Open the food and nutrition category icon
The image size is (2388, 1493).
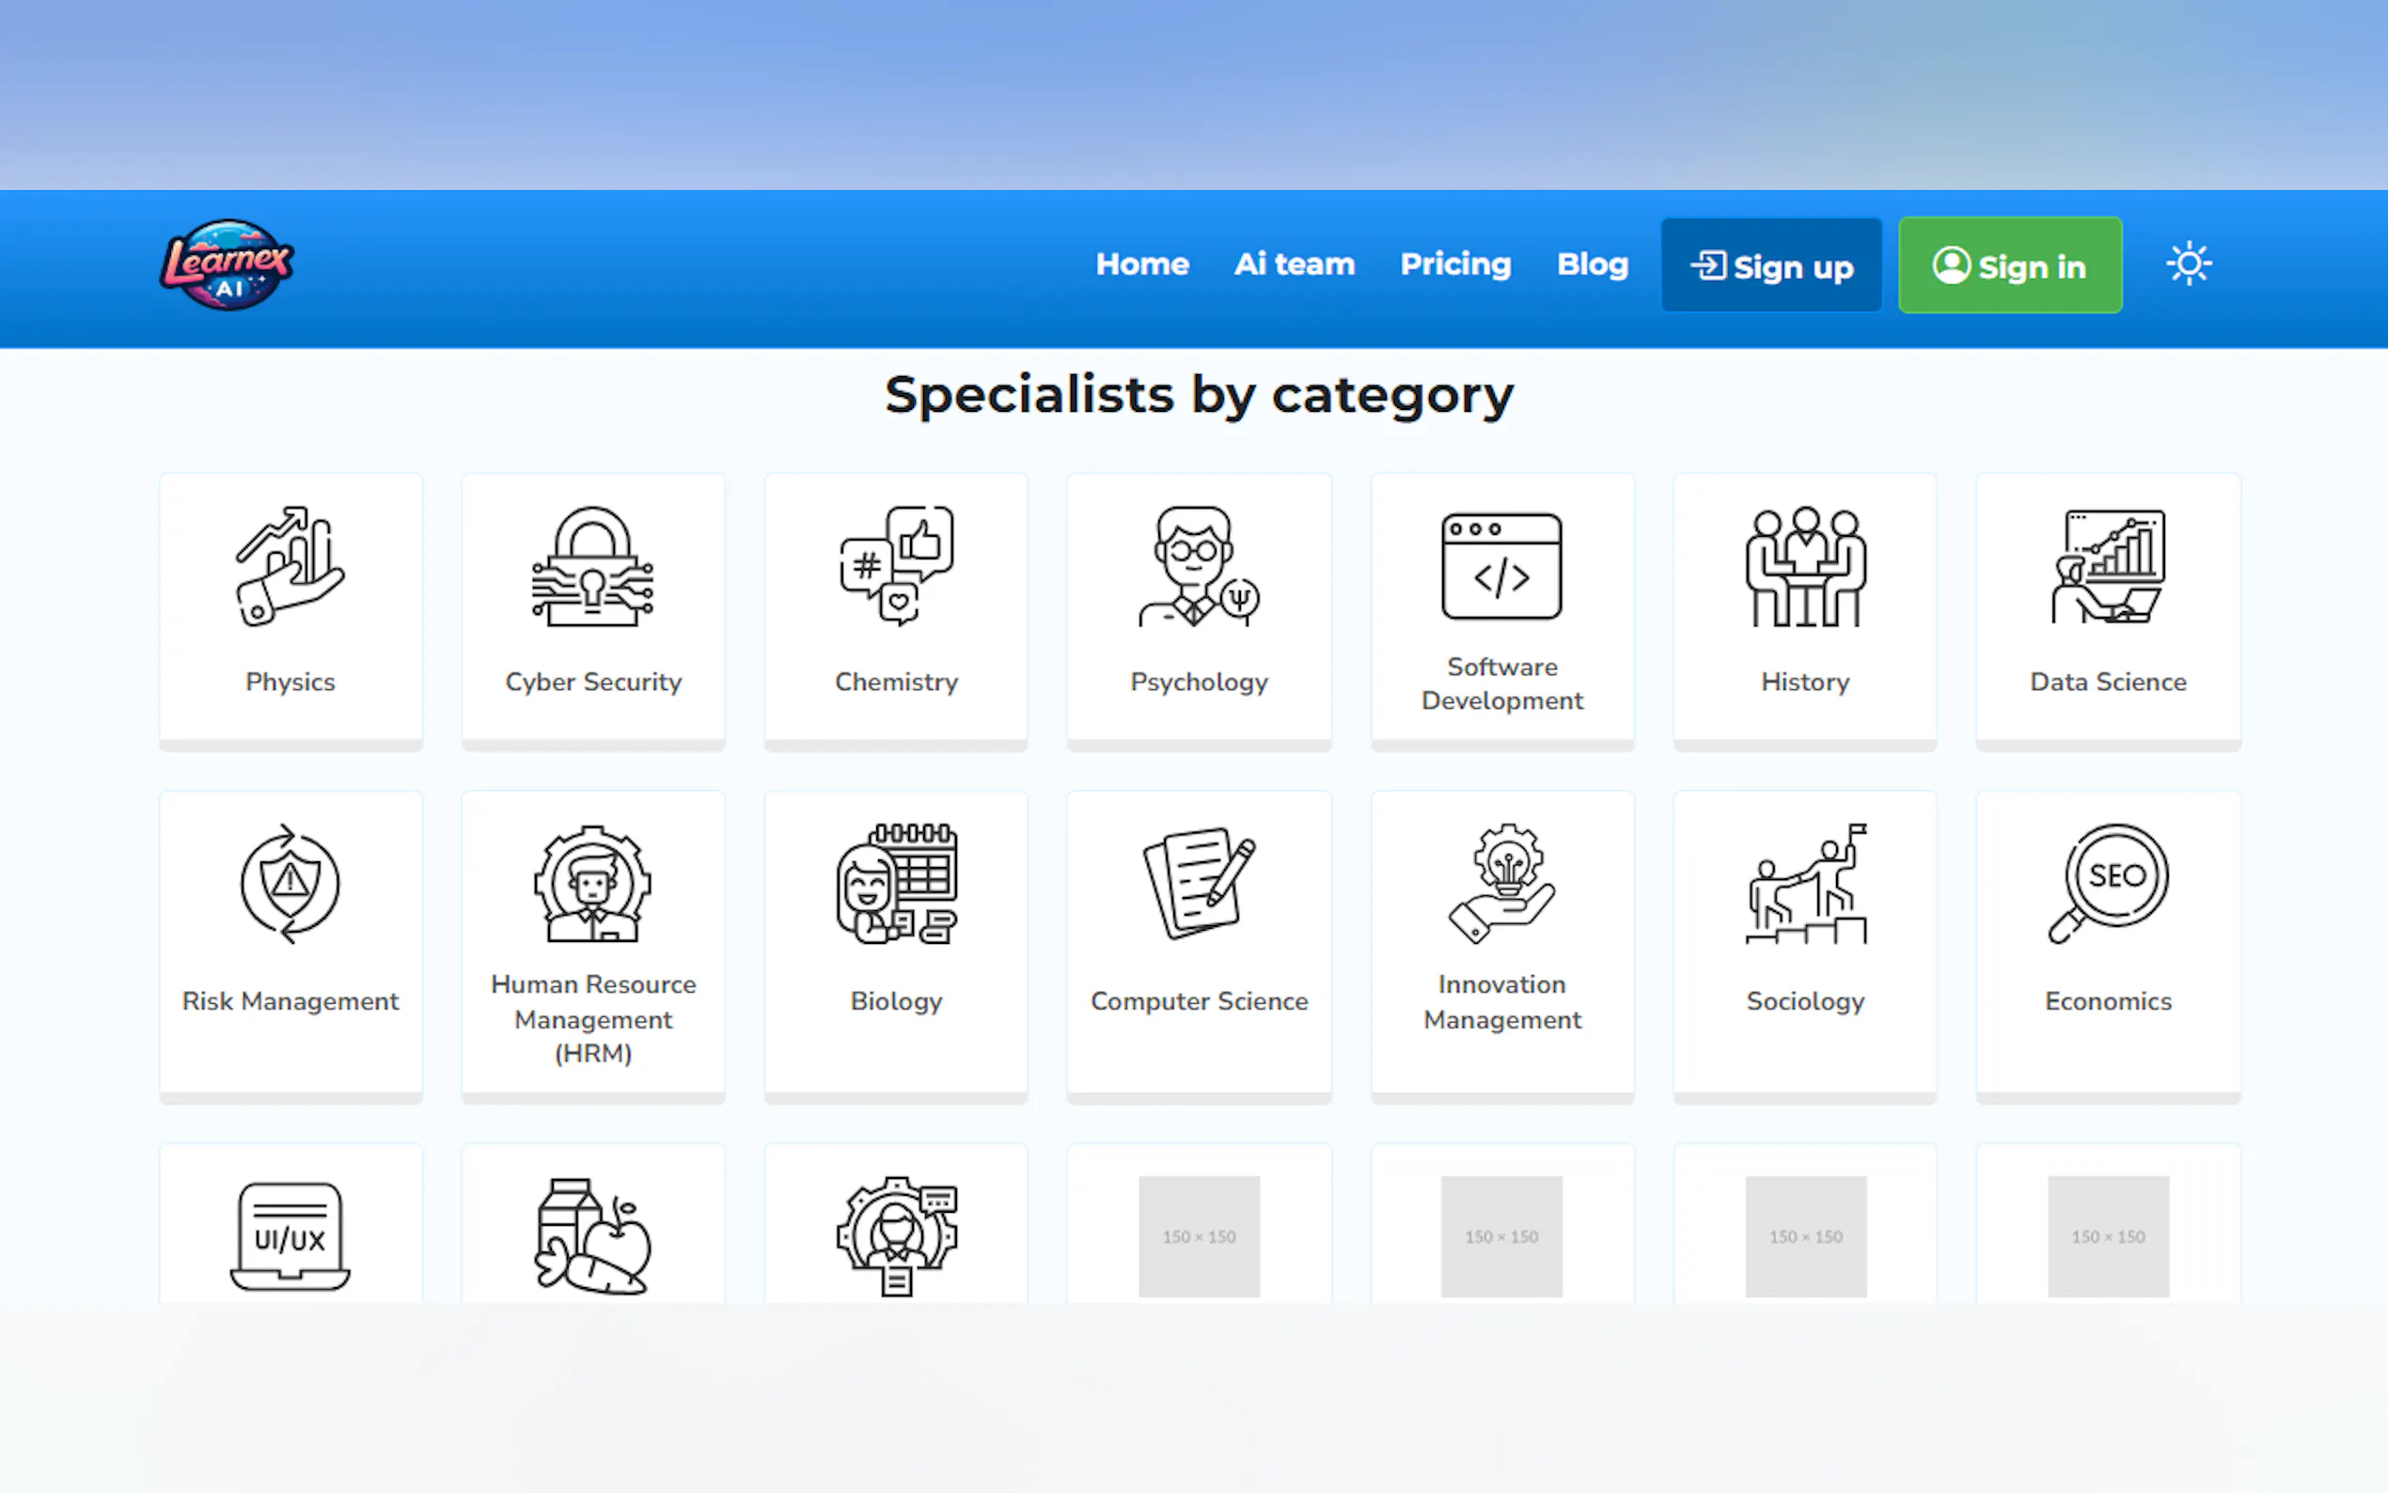[x=592, y=1236]
